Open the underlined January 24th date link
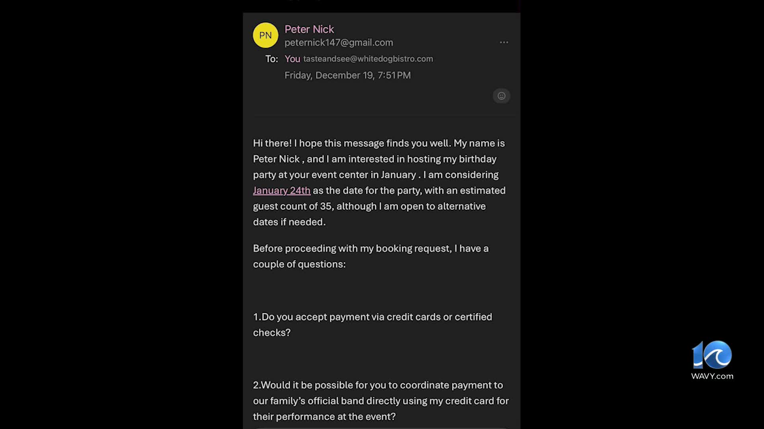The image size is (764, 429). (282, 190)
